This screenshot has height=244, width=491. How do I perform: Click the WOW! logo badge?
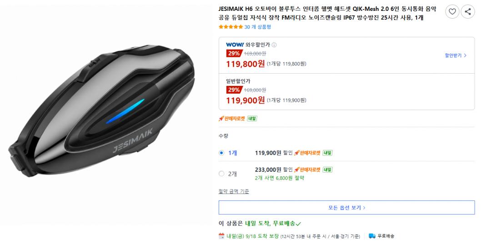[x=235, y=45]
